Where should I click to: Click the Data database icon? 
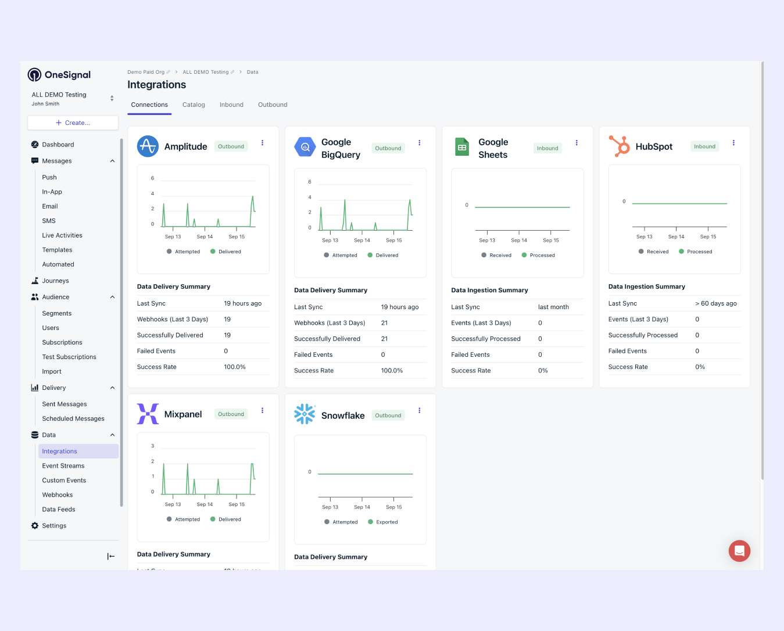35,435
